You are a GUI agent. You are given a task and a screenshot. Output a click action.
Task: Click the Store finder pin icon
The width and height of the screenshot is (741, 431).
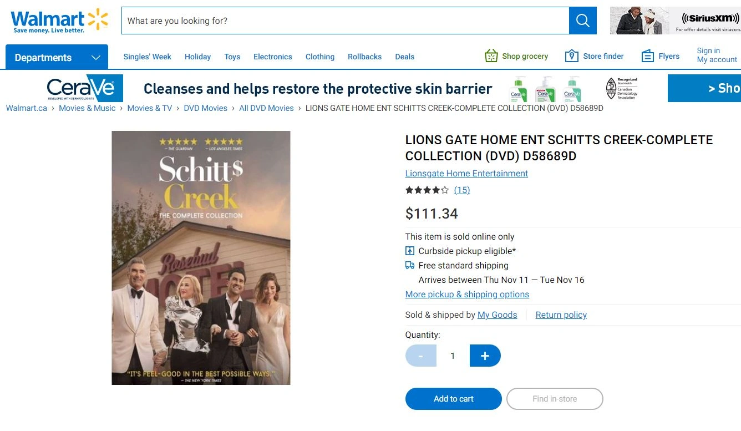point(571,56)
